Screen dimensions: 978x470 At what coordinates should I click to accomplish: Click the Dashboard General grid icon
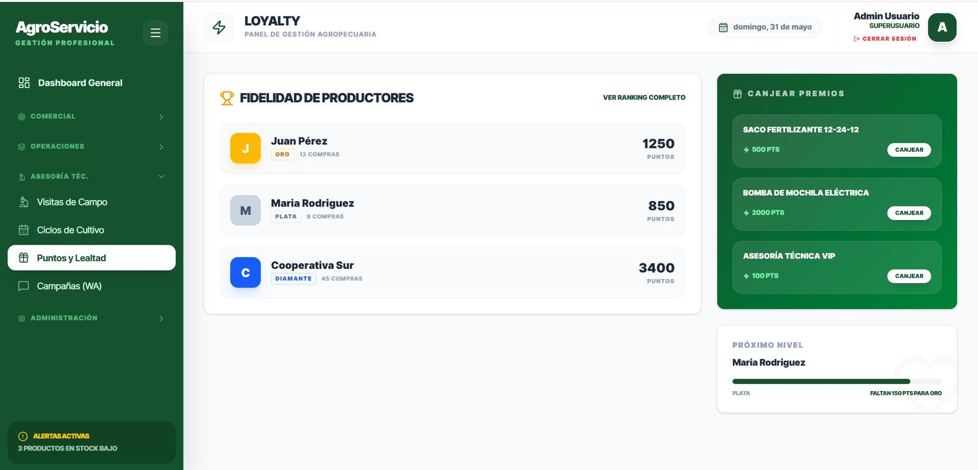pos(24,83)
